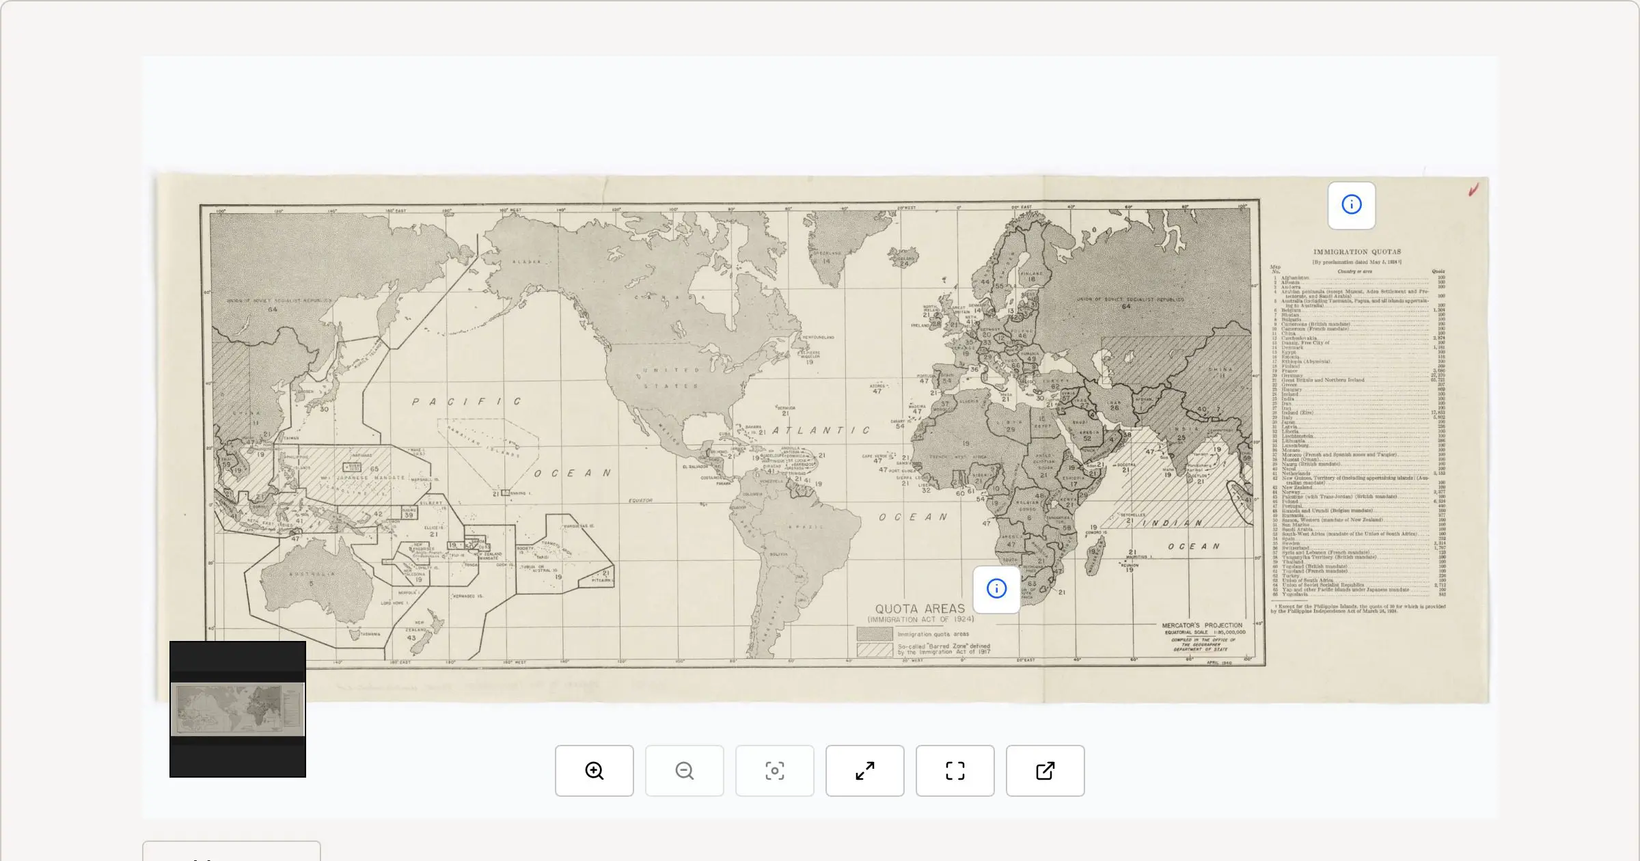Click the zoom out magnifier button
Viewport: 1640px width, 861px height.
[684, 771]
